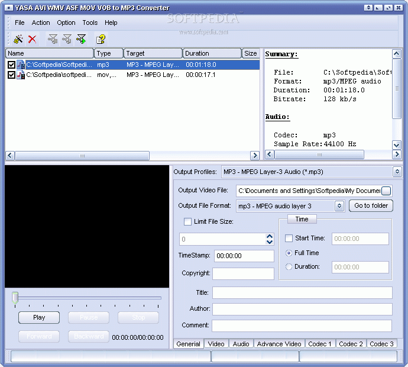Viewport: 408px width, 367px height.
Task: Open the File menu
Action: [x=20, y=23]
